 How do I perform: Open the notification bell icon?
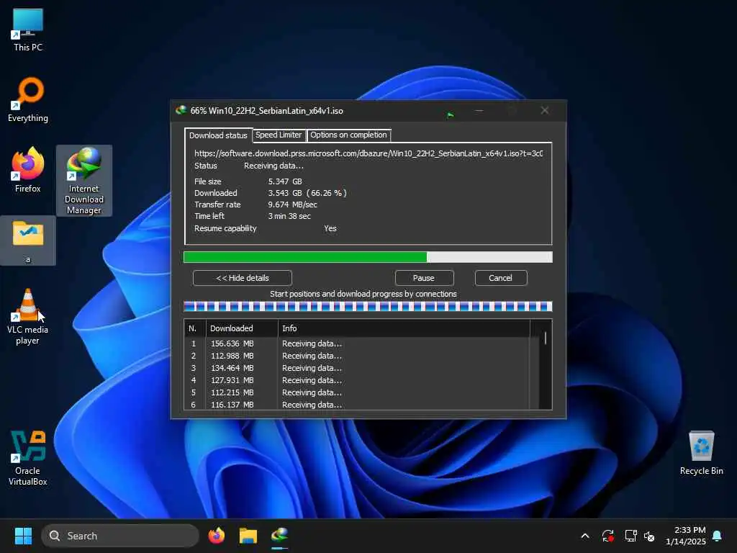(x=718, y=536)
